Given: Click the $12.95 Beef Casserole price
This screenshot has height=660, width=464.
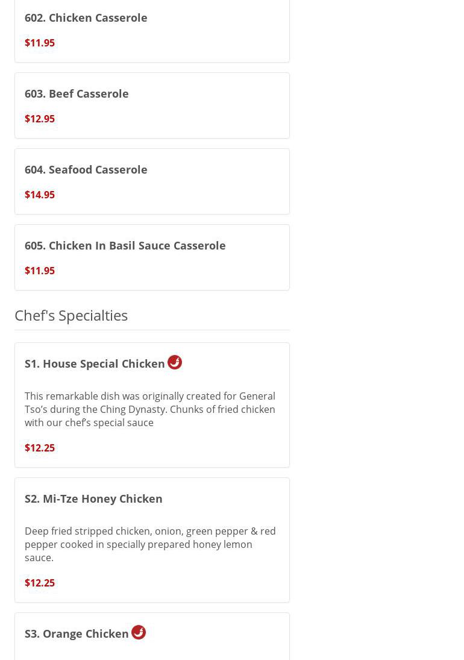Looking at the screenshot, I should coord(40,119).
